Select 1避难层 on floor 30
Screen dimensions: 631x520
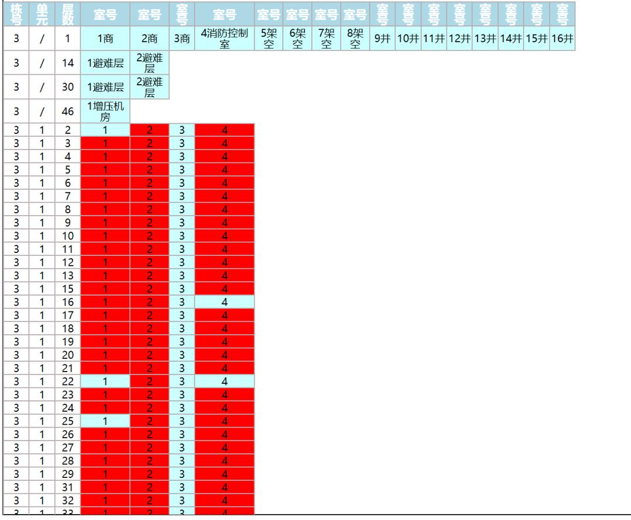(x=105, y=87)
